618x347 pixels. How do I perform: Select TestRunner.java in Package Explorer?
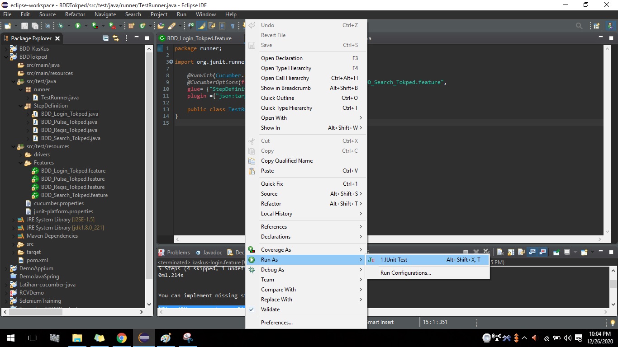click(60, 98)
